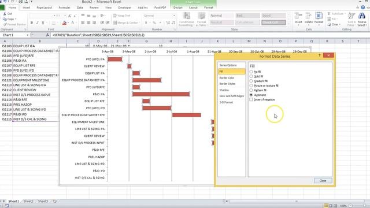Click the P&ID IFA red bar
The width and height of the screenshot is (370, 208).
click(x=161, y=94)
